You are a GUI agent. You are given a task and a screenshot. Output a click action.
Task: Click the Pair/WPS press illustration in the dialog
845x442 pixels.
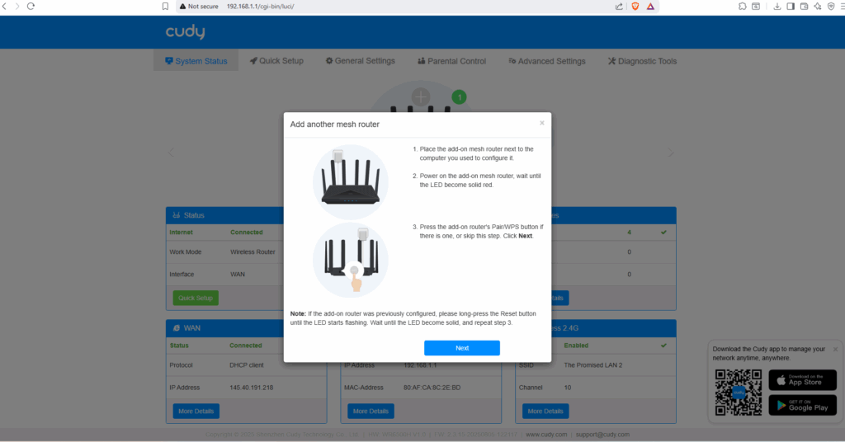tap(350, 260)
